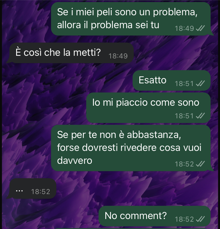
Task: Tap the partially visible bubble at the bottom edge
Action: [131, 229]
